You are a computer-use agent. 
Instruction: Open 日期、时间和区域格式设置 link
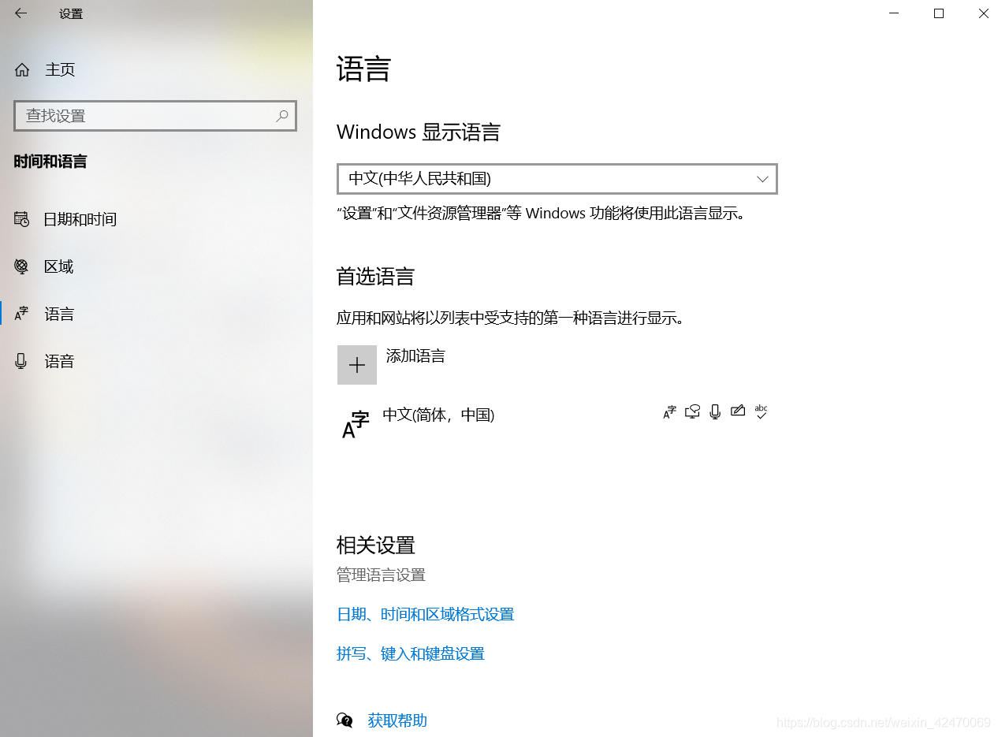tap(426, 614)
